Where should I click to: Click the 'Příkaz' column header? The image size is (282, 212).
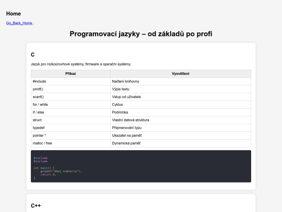70,74
